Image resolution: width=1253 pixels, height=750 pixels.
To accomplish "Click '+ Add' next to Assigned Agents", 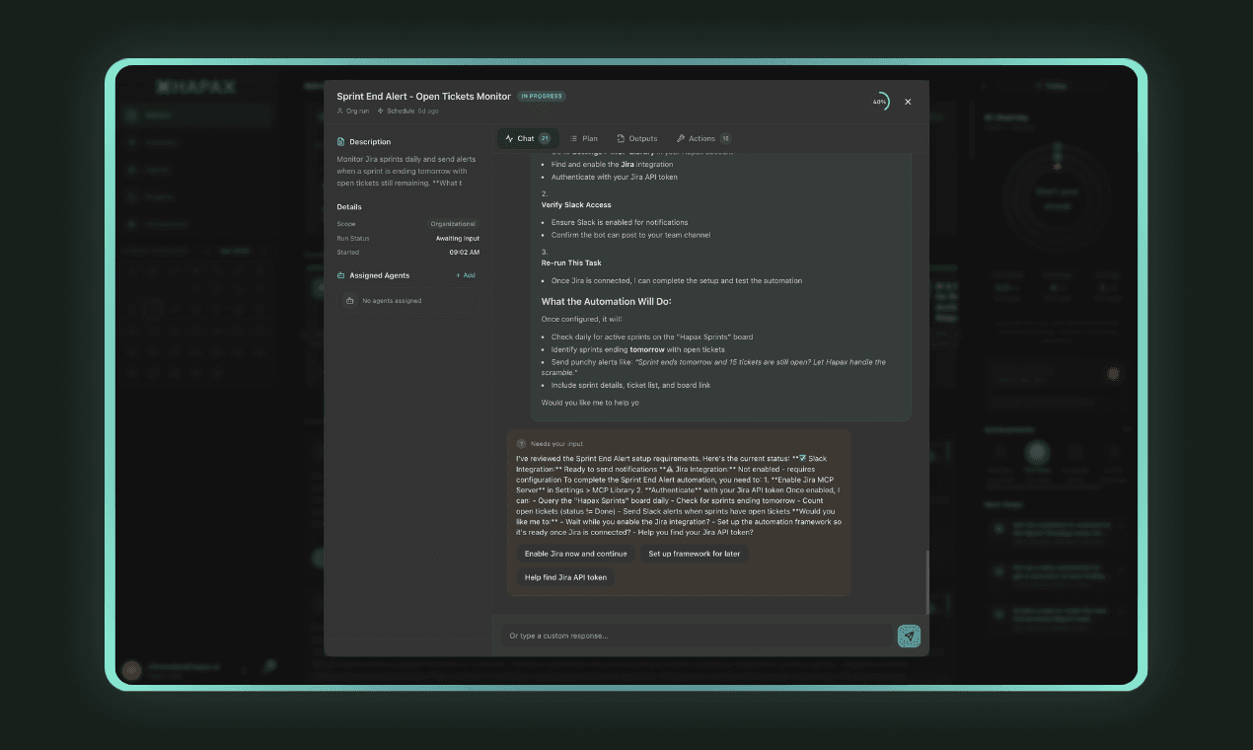I will (465, 275).
